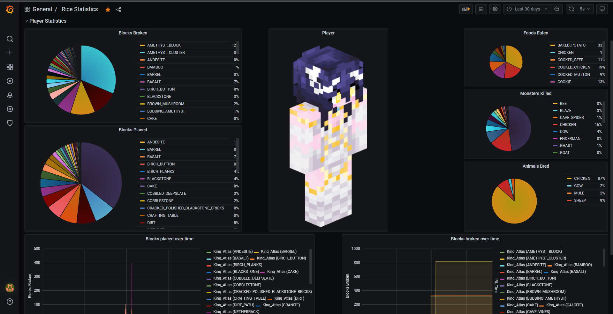Unstar the Rice Statistics dashboard
The width and height of the screenshot is (613, 314).
point(108,10)
